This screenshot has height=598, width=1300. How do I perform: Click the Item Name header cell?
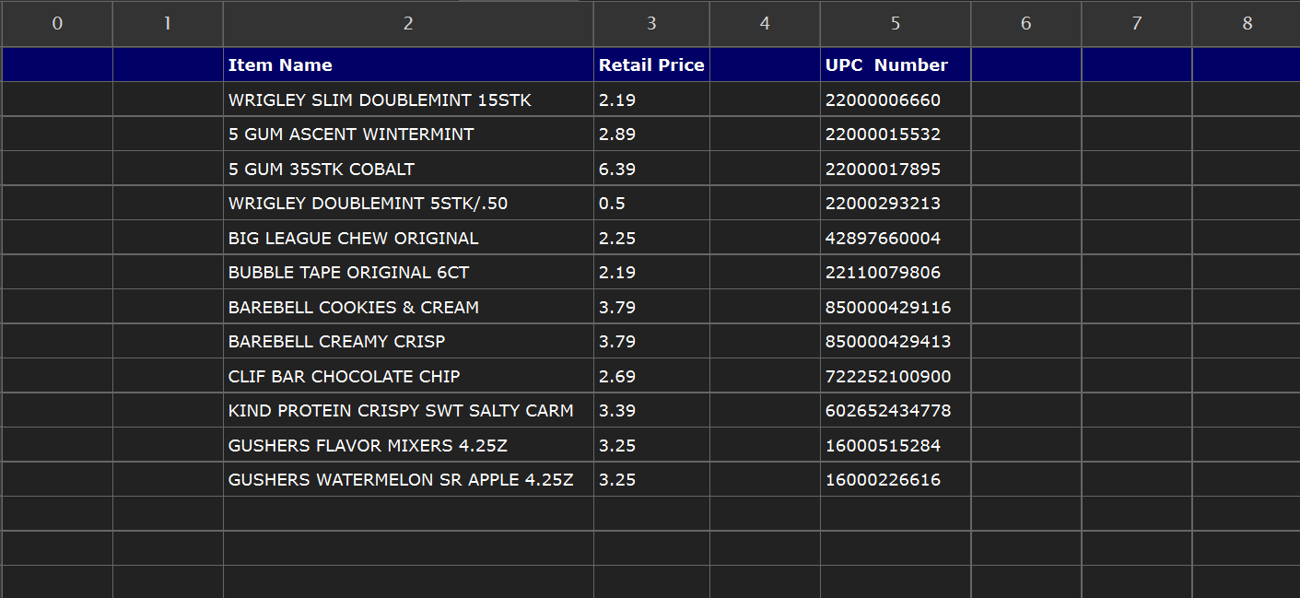point(408,64)
